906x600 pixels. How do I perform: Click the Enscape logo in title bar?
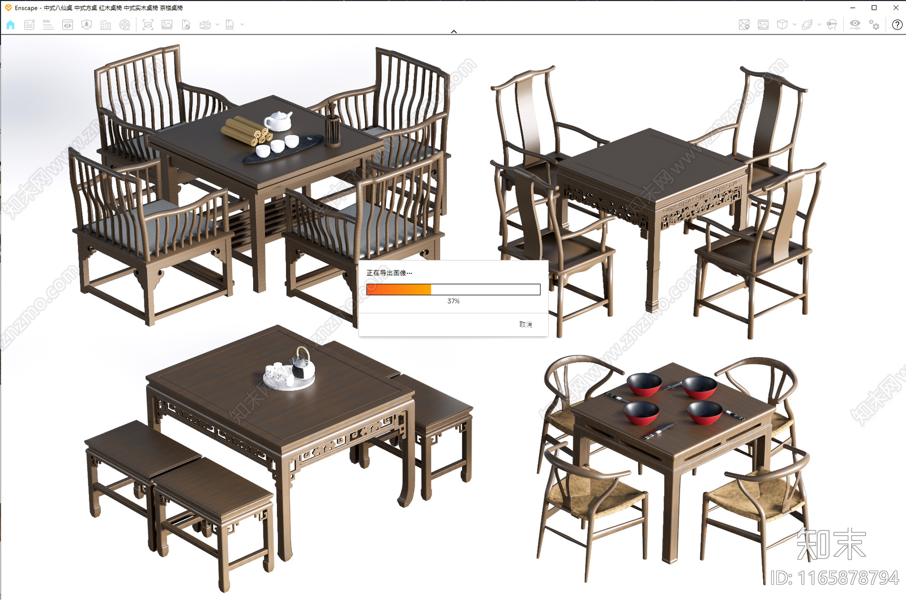click(x=8, y=8)
